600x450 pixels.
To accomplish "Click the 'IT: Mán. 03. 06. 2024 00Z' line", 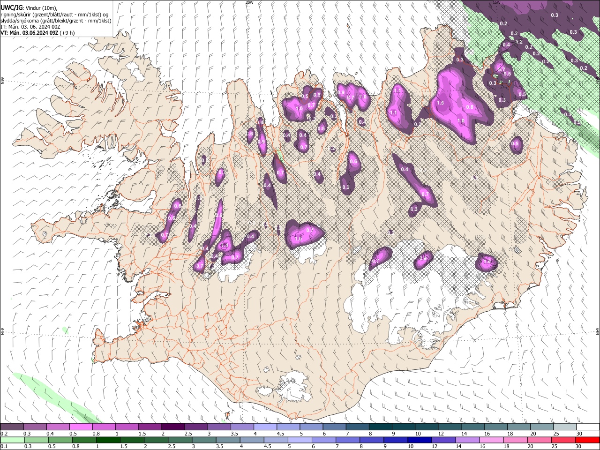I will (x=30, y=27).
